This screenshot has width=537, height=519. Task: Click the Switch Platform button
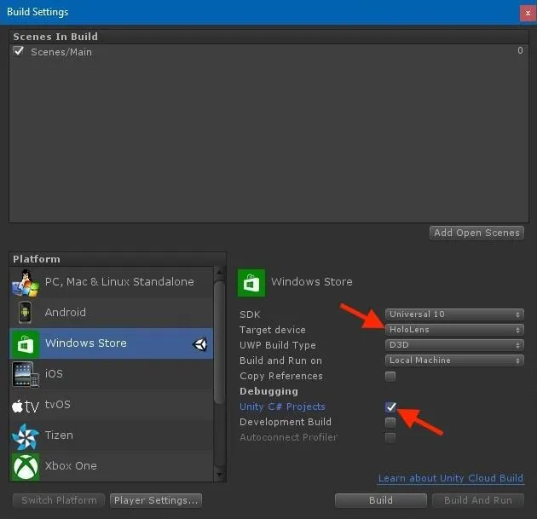(59, 500)
